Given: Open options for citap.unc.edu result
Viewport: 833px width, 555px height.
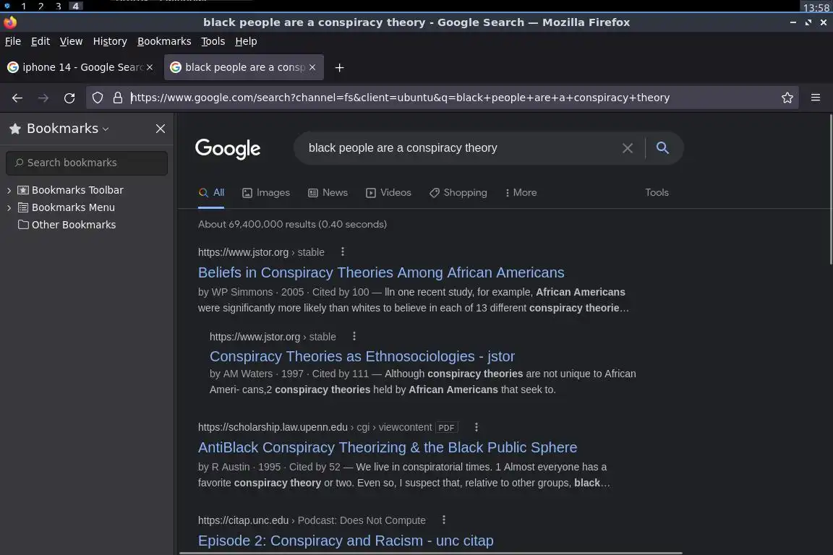Looking at the screenshot, I should coord(444,520).
